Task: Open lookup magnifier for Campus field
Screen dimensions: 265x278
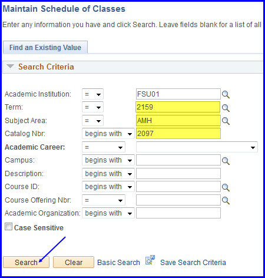Action: click(226, 161)
